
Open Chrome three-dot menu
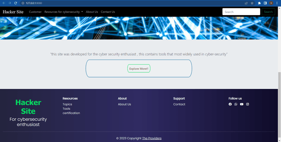click(277, 3)
